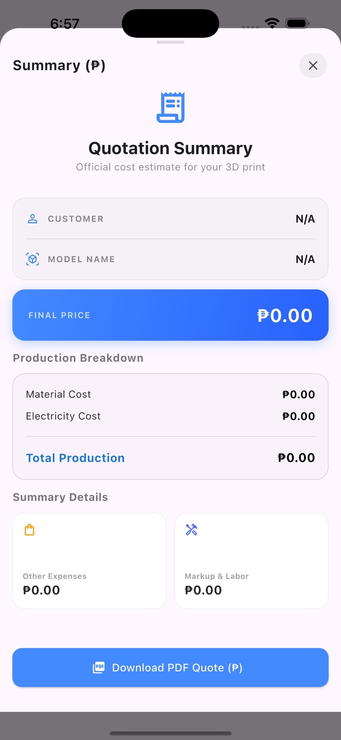Image resolution: width=341 pixels, height=740 pixels.
Task: Tap the battery status icon
Action: 297,23
